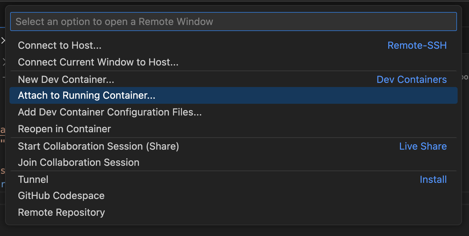469x236 pixels.
Task: Click the Remote-SSH group label
Action: [x=417, y=46]
